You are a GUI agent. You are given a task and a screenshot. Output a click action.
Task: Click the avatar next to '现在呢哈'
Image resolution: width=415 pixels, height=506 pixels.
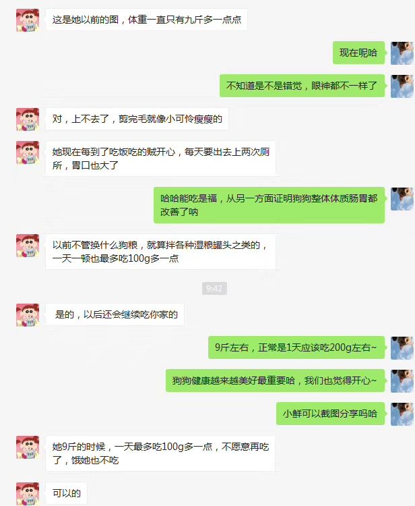[x=402, y=53]
